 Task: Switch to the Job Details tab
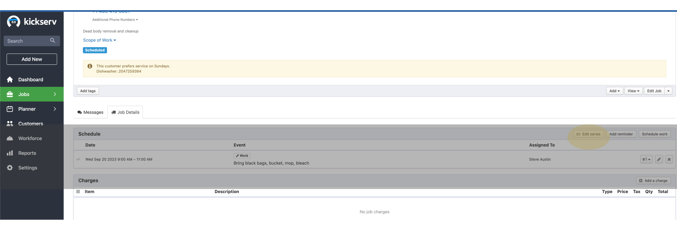tap(125, 112)
